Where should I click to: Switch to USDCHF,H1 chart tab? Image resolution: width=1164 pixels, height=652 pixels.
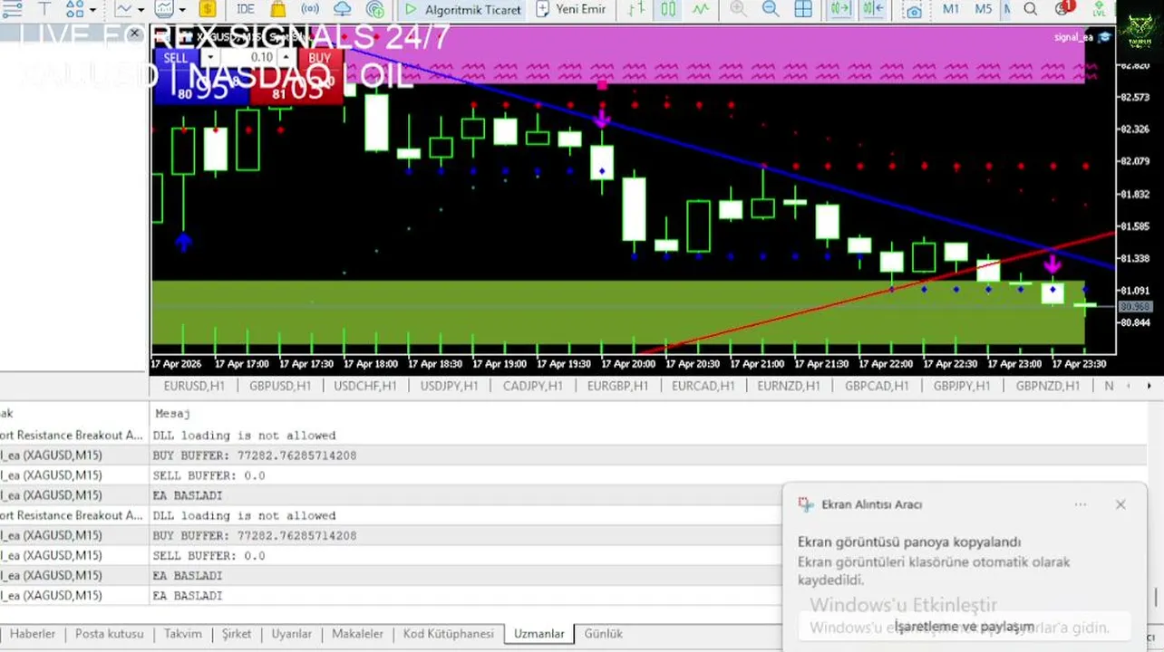point(365,386)
